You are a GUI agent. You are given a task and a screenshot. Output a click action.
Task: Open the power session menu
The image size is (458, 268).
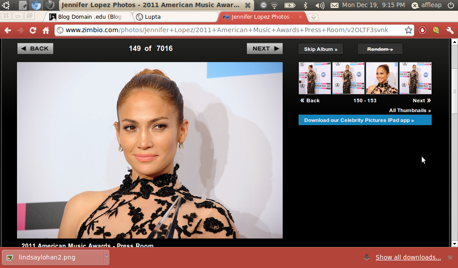(451, 5)
